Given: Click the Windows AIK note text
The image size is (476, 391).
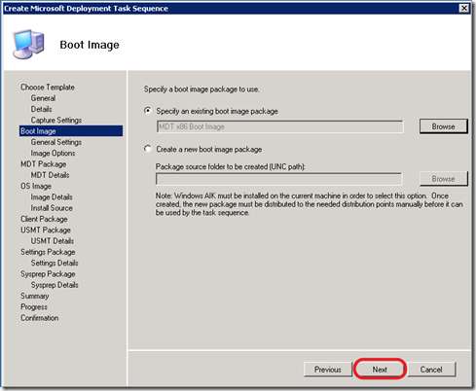Looking at the screenshot, I should [309, 204].
